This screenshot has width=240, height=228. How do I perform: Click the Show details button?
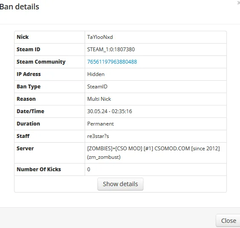click(x=120, y=184)
